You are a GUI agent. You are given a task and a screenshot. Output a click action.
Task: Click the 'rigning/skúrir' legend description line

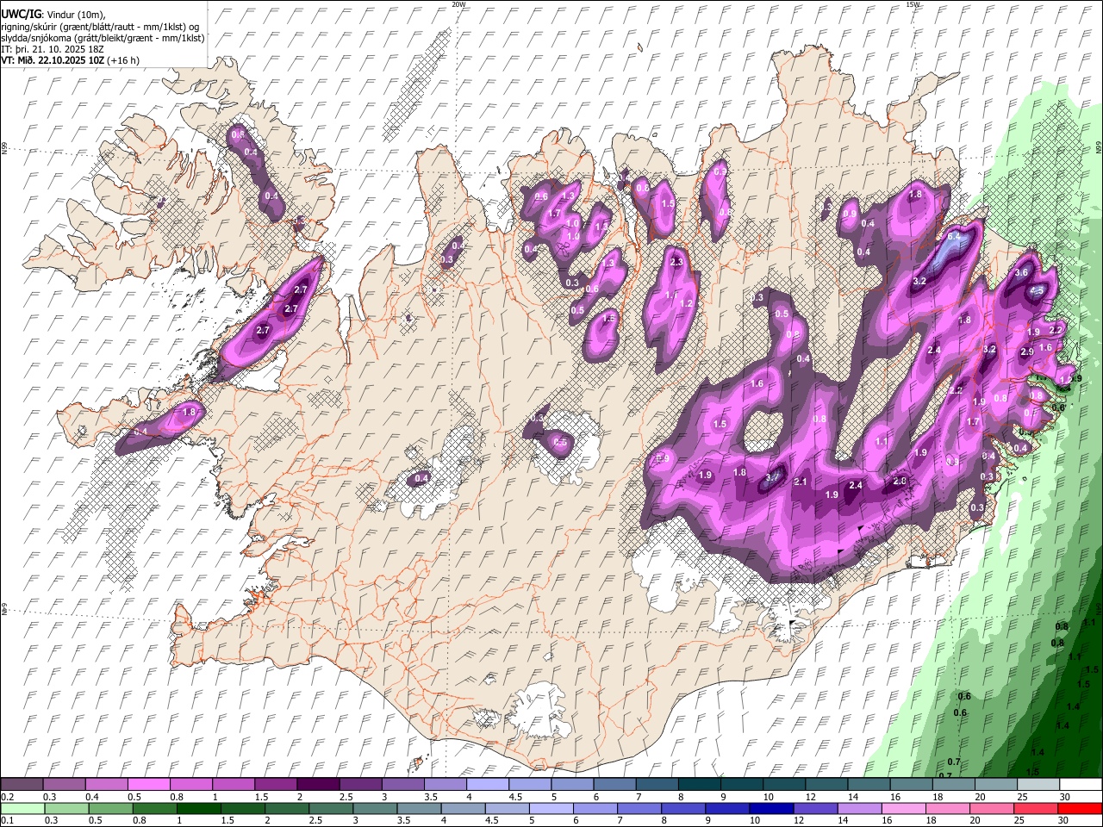pos(100,26)
